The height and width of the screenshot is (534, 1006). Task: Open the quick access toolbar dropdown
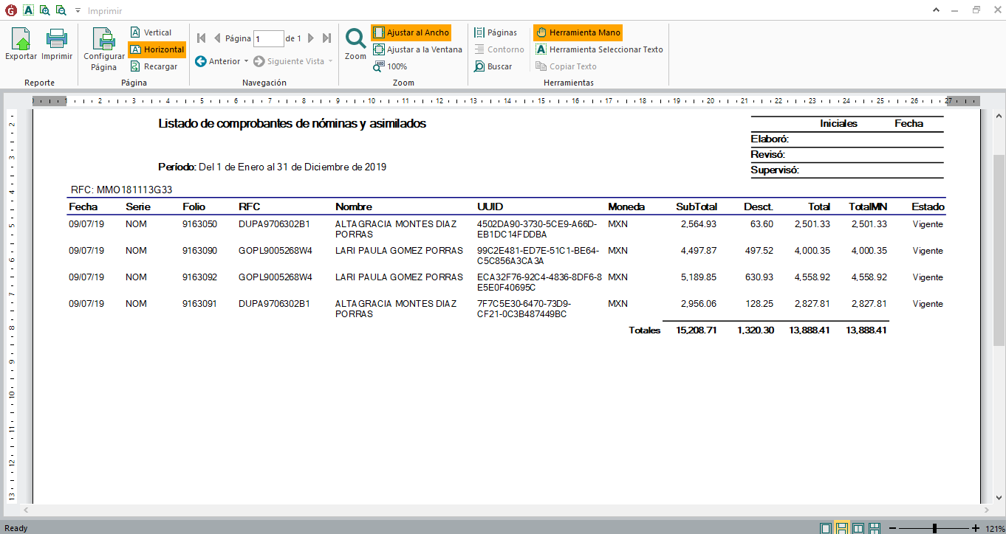point(78,11)
